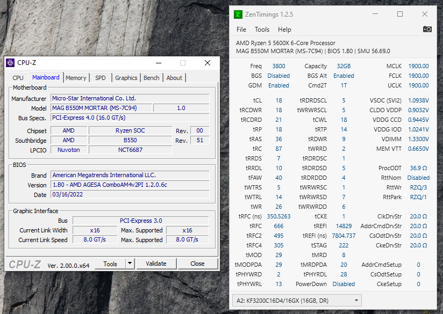Image resolution: width=443 pixels, height=314 pixels.
Task: Open the File menu in ZenTimings
Action: pyautogui.click(x=241, y=30)
